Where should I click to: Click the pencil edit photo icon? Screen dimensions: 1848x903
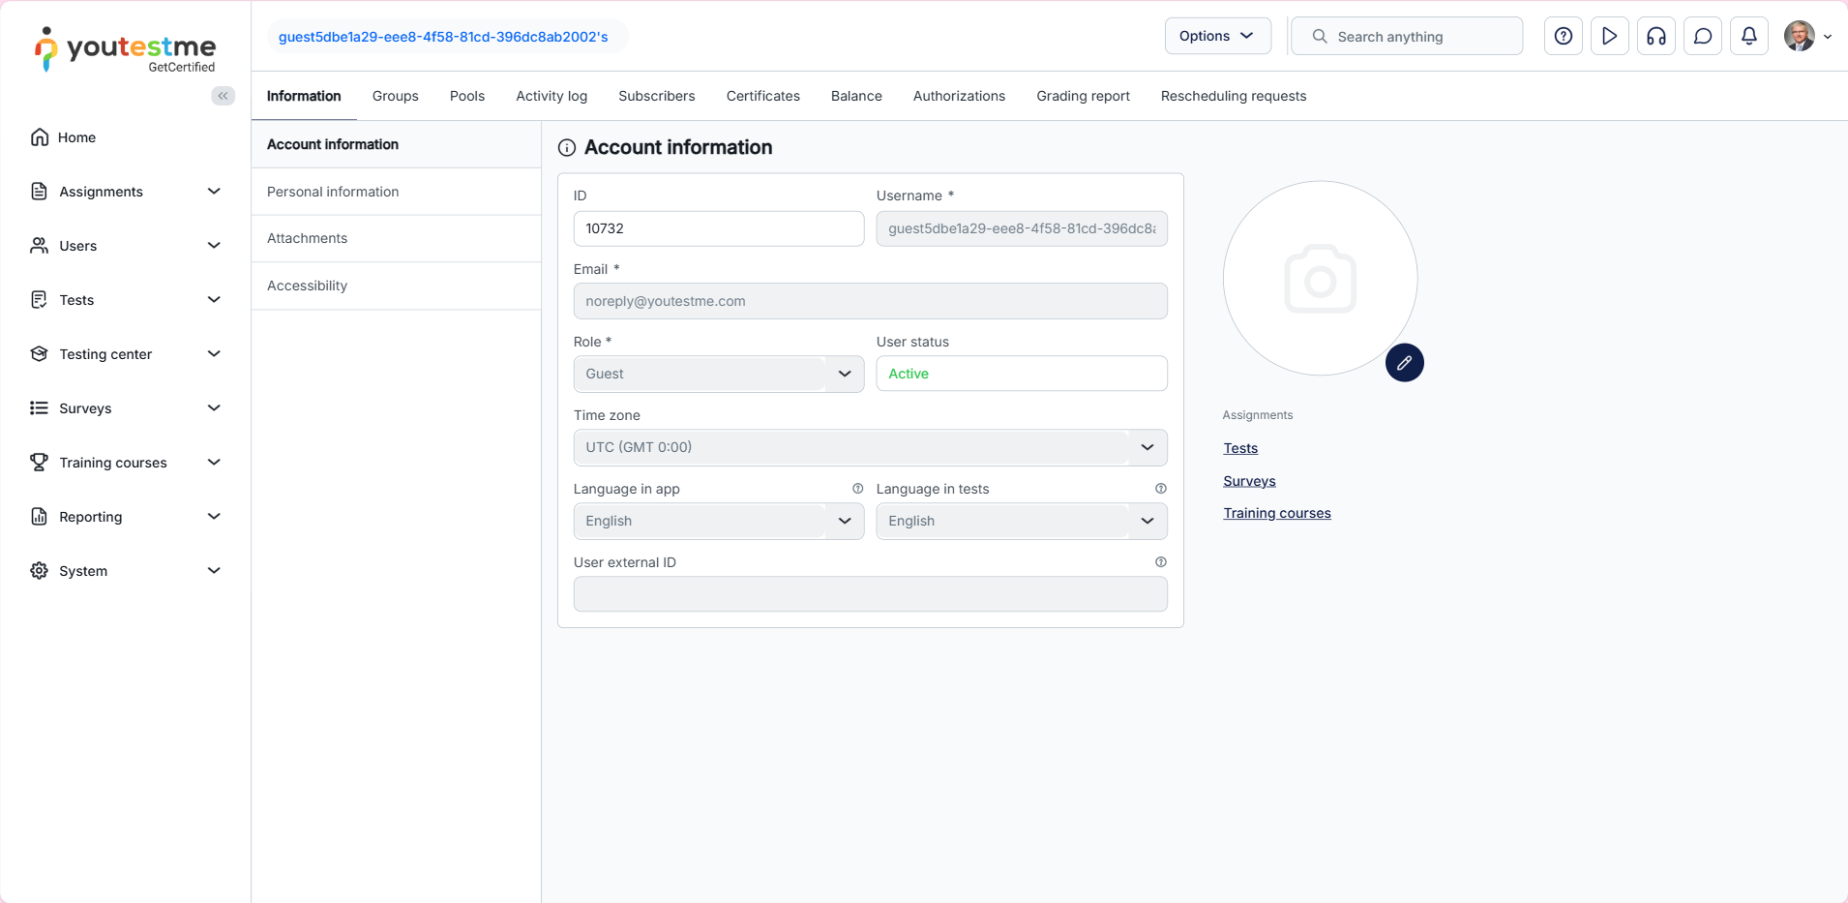1404,363
